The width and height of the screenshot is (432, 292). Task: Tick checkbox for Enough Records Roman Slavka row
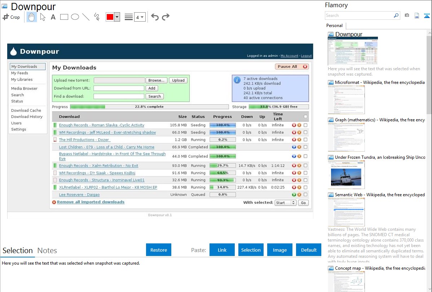(x=305, y=125)
